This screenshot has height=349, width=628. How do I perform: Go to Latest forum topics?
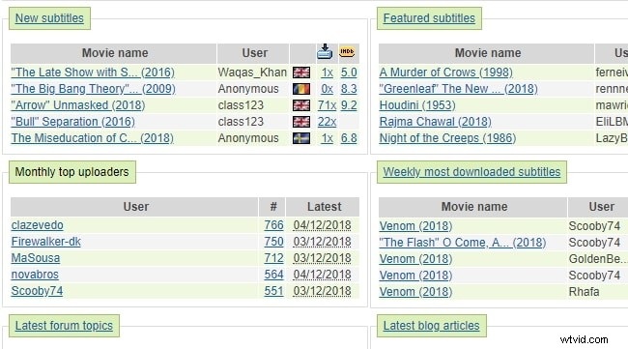[64, 326]
